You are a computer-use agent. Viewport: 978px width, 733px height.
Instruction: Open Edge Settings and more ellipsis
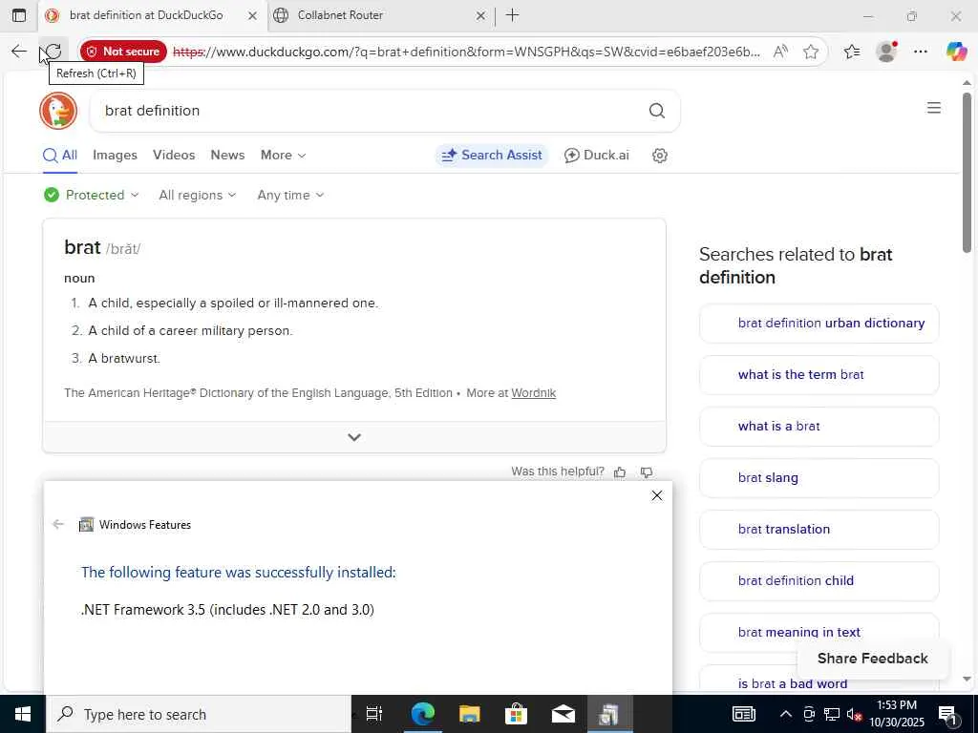pos(921,52)
